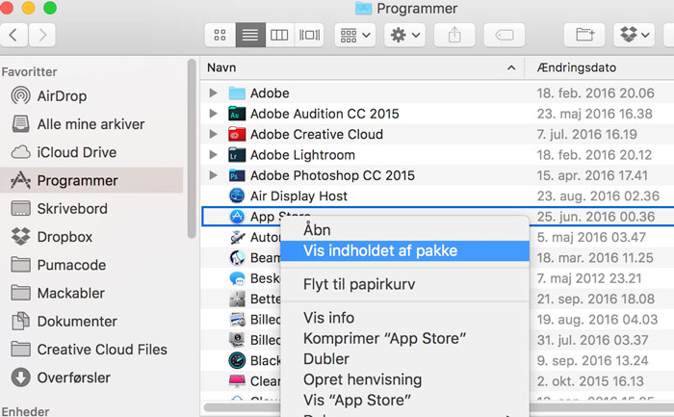
Task: Go back with the left arrow button
Action: (13, 35)
